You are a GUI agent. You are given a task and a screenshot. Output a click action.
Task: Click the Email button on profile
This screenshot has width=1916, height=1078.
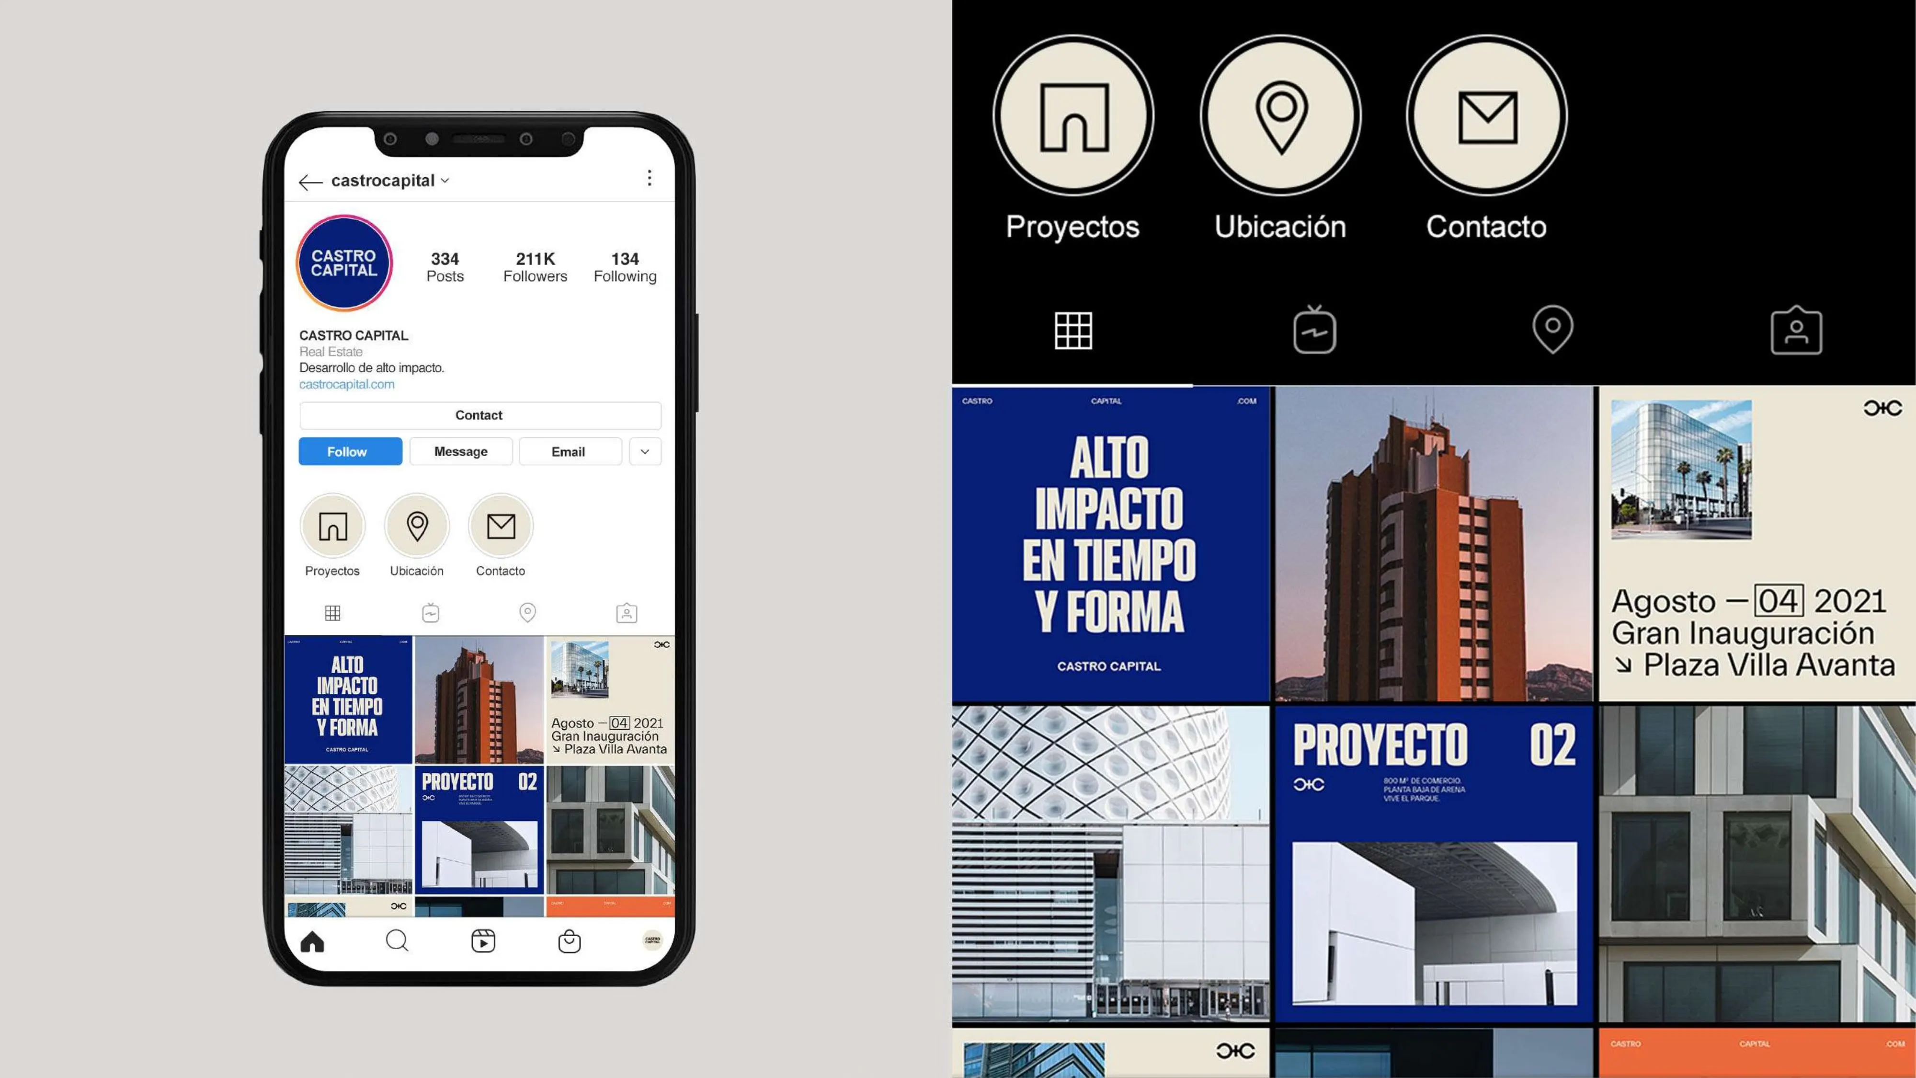click(x=569, y=451)
